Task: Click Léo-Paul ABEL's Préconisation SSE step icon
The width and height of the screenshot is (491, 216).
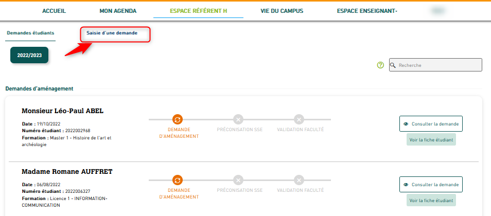Action: click(x=238, y=119)
